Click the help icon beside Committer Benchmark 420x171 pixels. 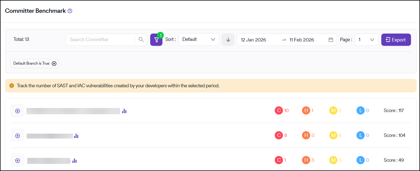click(x=70, y=11)
